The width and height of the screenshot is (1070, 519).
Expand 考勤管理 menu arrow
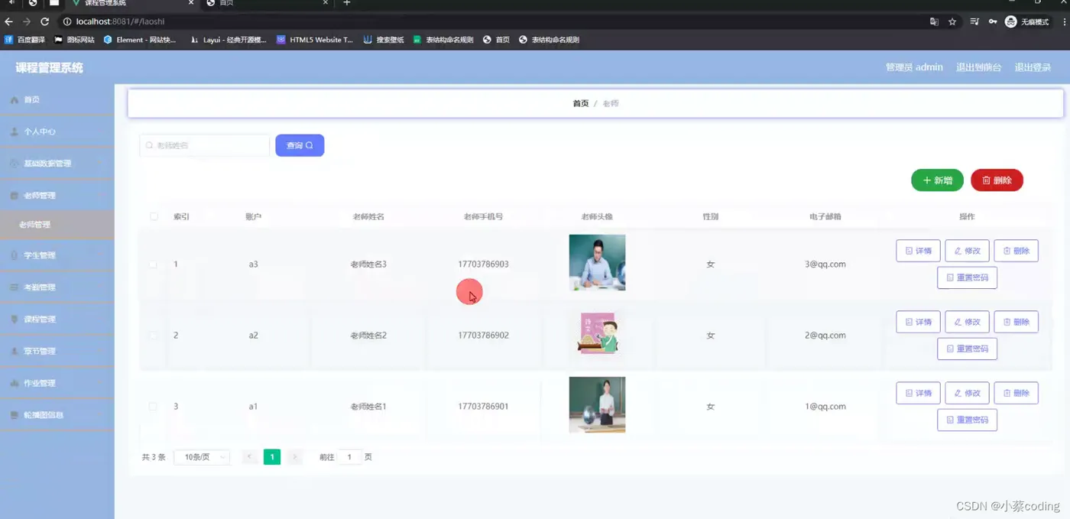click(101, 287)
